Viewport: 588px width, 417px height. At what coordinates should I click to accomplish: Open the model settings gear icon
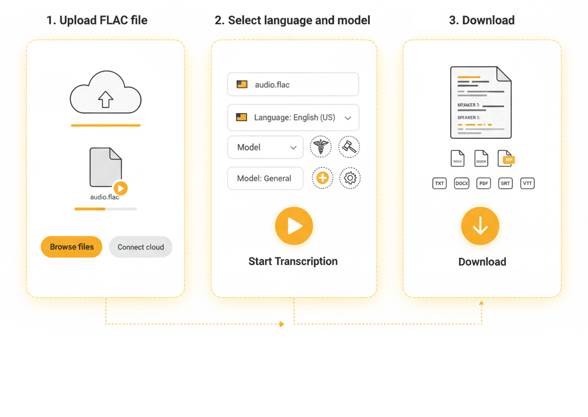click(x=350, y=178)
